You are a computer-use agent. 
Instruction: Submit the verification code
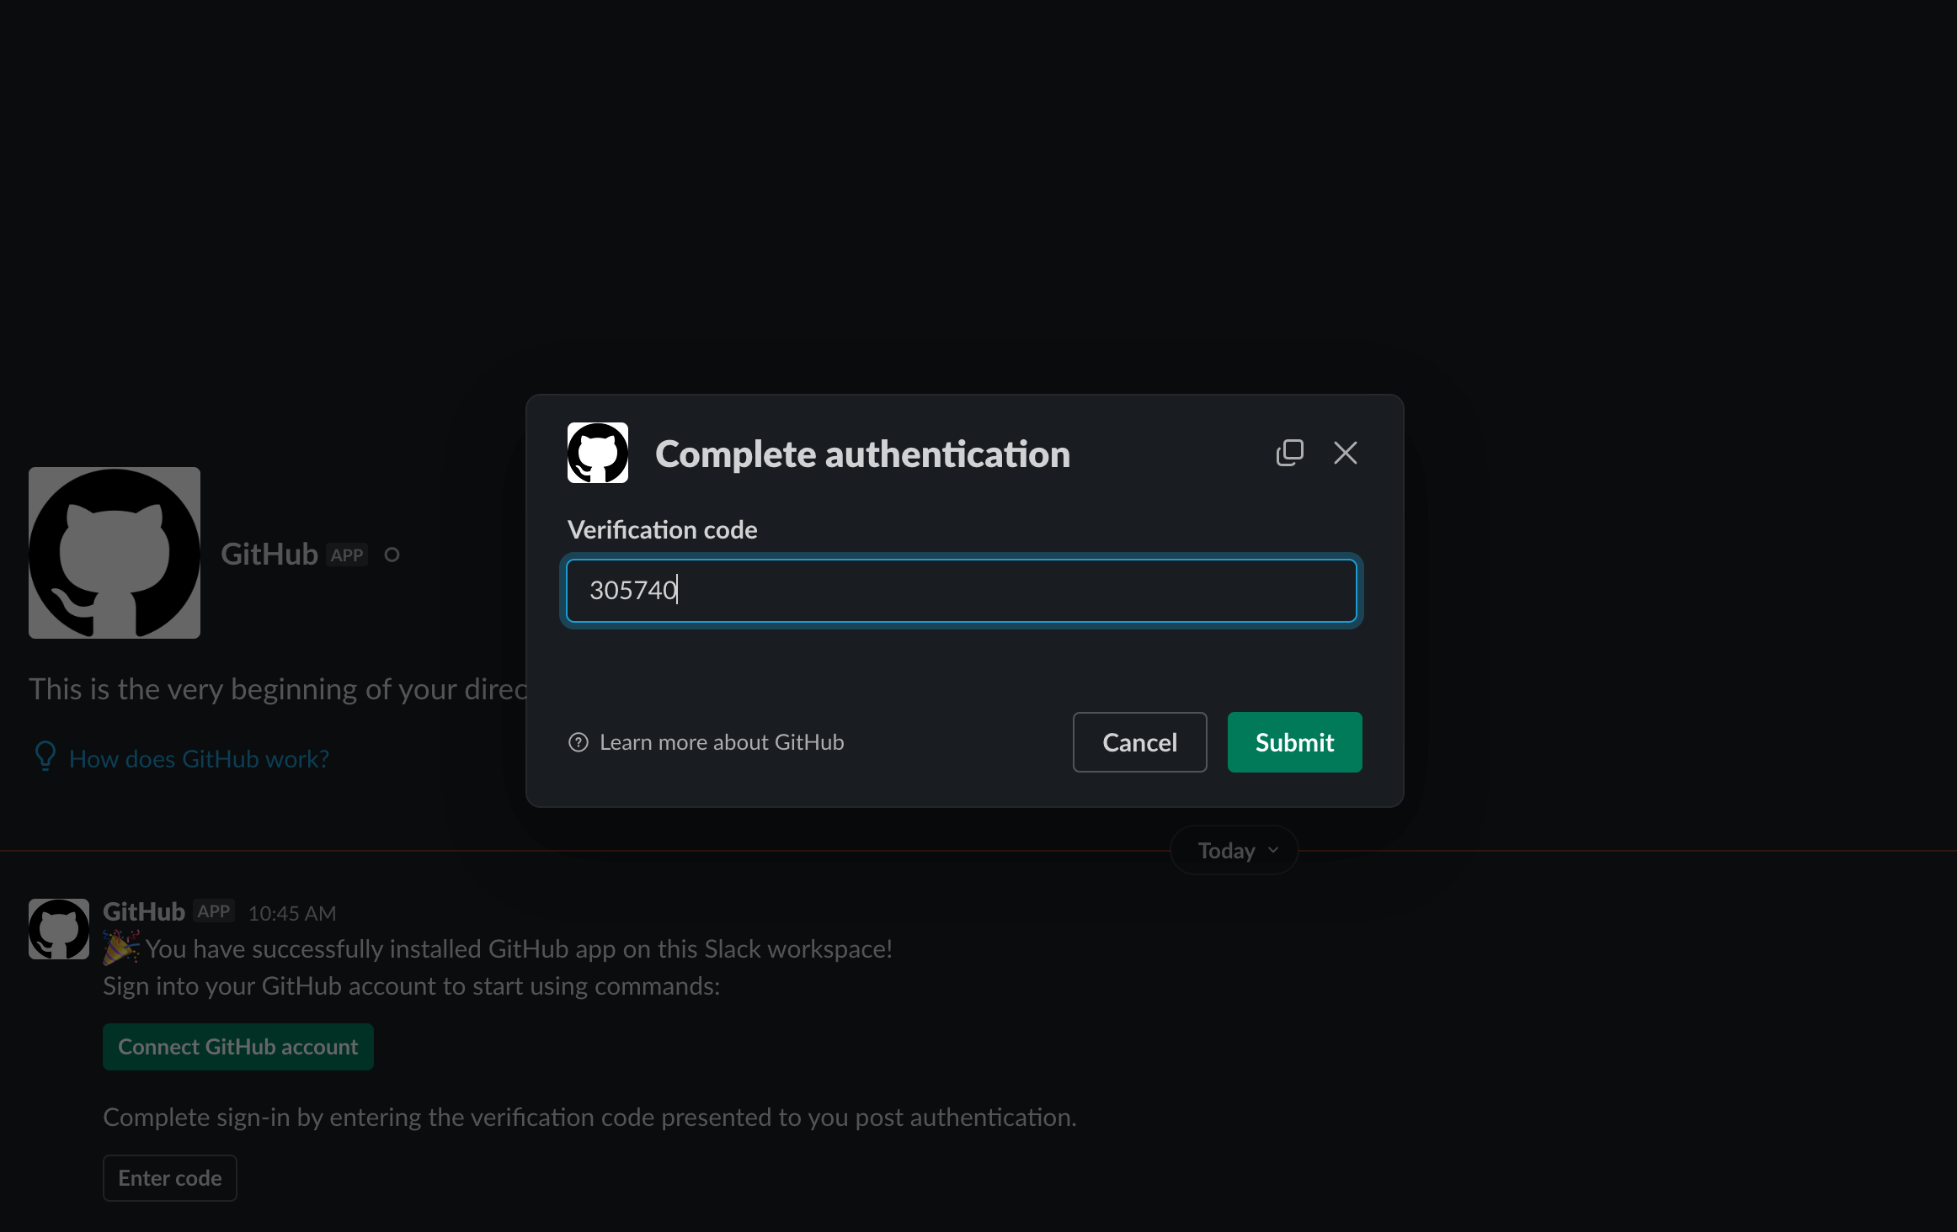pyautogui.click(x=1294, y=741)
